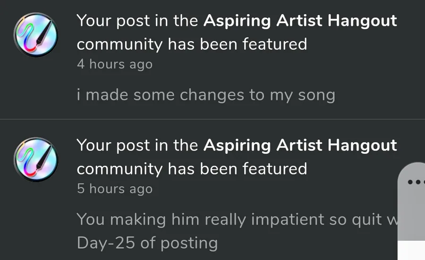Click 'community has been featured' in second notification

pos(192,169)
